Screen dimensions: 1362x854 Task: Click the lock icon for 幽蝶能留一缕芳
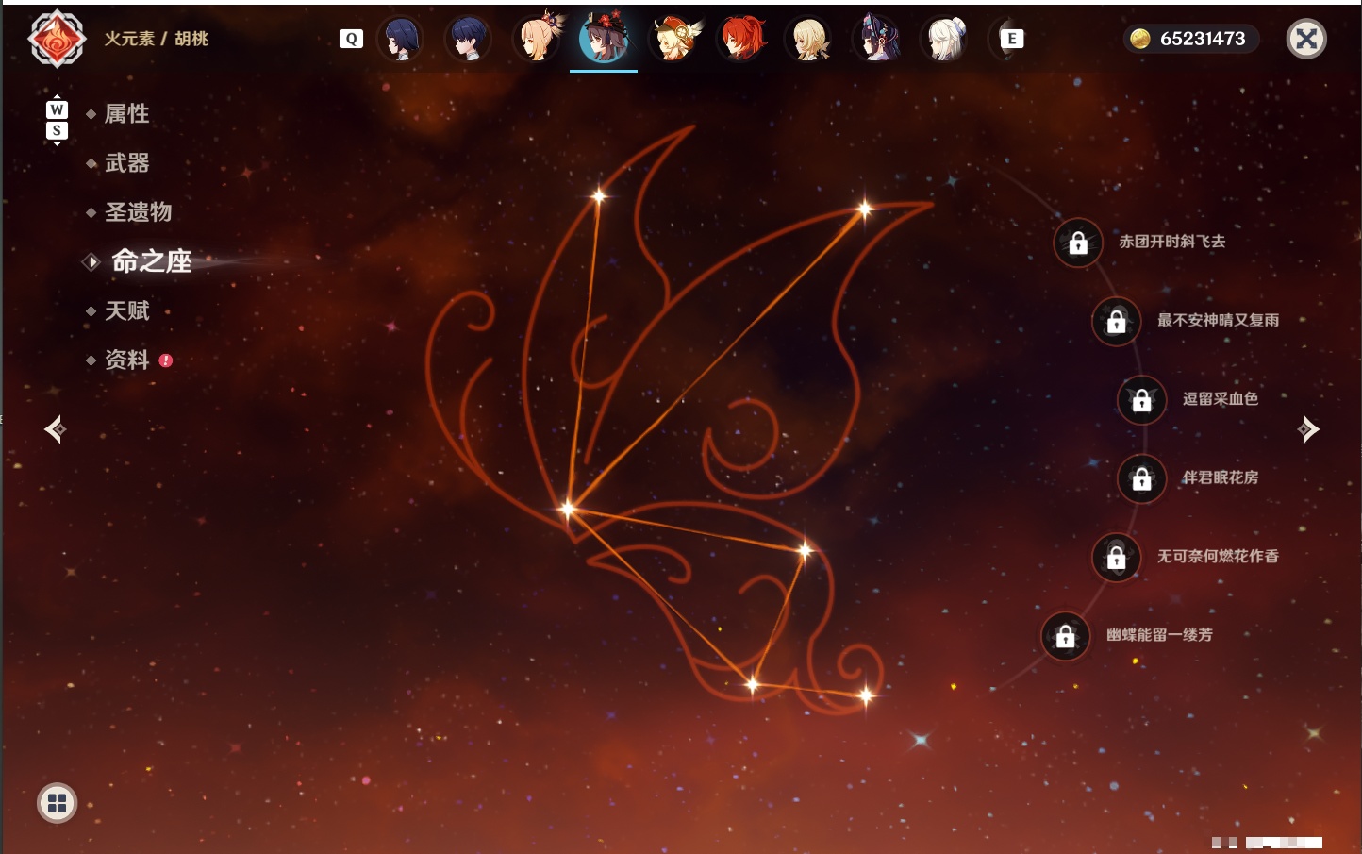[x=1066, y=636]
